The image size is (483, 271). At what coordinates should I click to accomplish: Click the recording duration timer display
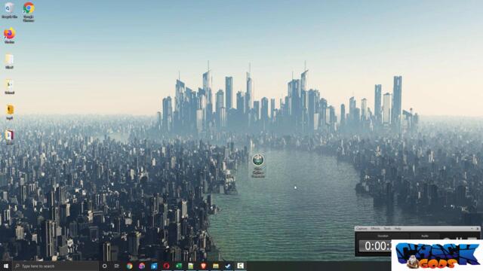tap(376, 246)
